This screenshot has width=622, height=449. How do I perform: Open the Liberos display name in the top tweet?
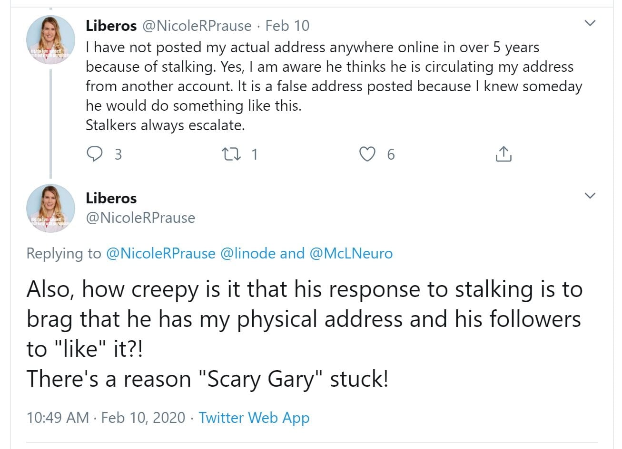(111, 26)
